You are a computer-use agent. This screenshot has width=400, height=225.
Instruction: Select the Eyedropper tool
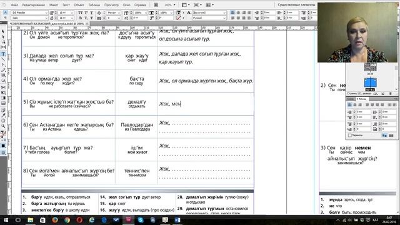[x=3, y=115]
